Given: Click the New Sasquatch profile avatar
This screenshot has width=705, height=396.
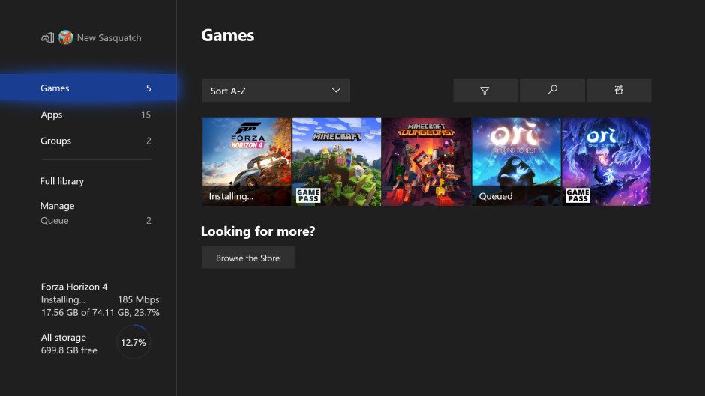Looking at the screenshot, I should coord(66,37).
